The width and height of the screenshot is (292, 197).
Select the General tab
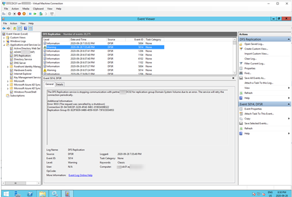[x=49, y=84]
